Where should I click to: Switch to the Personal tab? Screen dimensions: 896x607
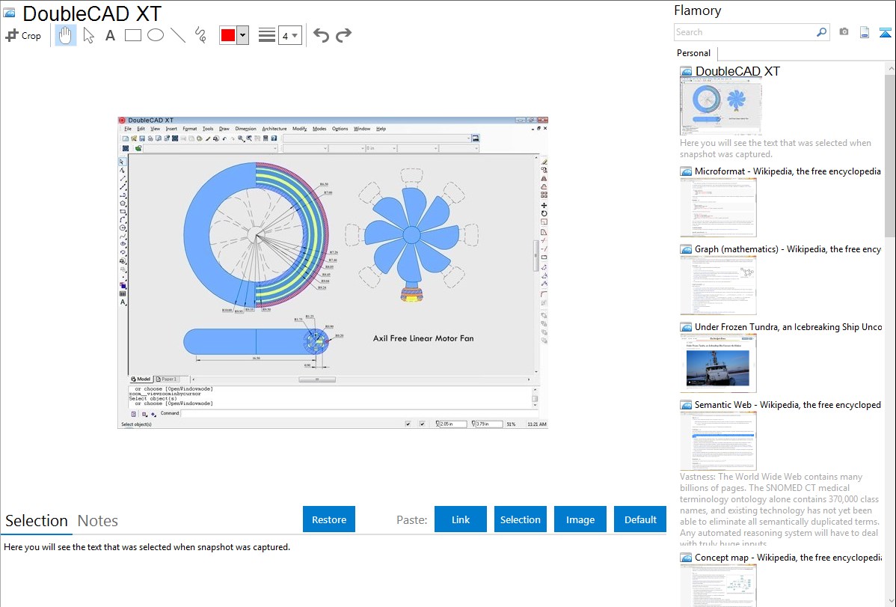coord(693,53)
